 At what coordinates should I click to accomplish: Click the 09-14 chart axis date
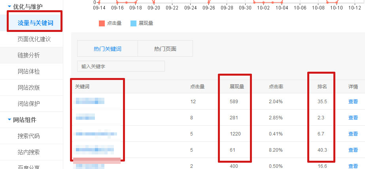click(x=99, y=7)
